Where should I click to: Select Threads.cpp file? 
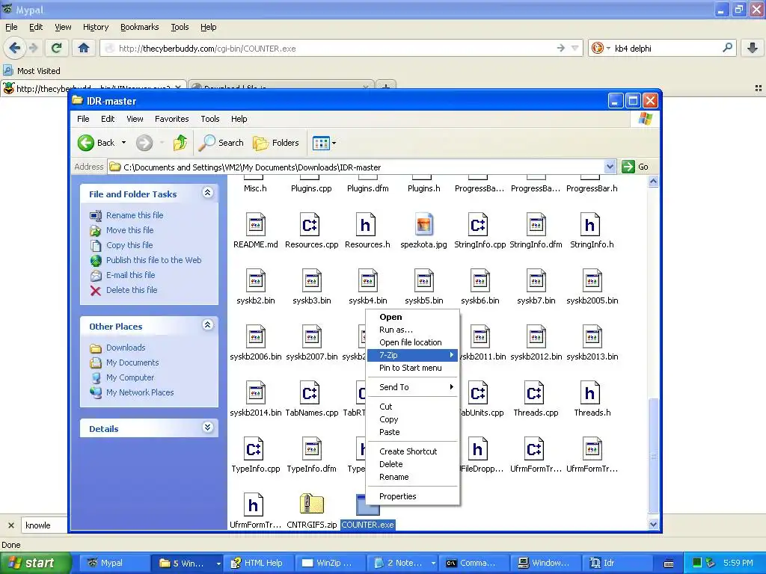pos(536,399)
